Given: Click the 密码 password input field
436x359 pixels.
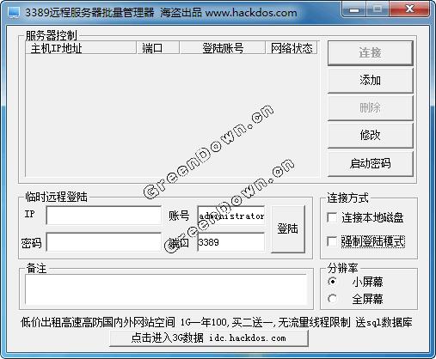Looking at the screenshot, I should [104, 242].
